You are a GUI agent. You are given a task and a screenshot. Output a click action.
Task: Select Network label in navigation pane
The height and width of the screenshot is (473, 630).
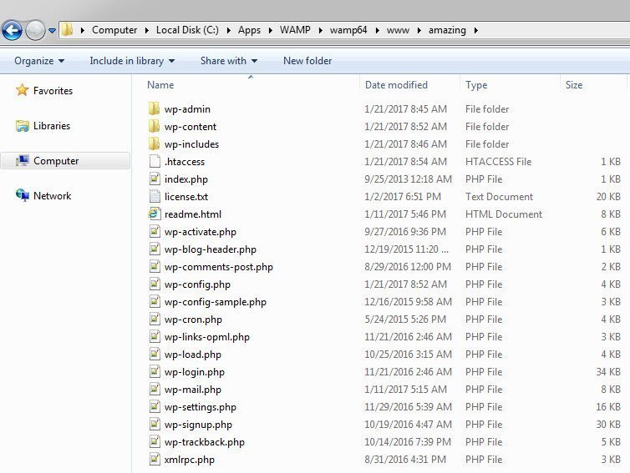(x=53, y=196)
